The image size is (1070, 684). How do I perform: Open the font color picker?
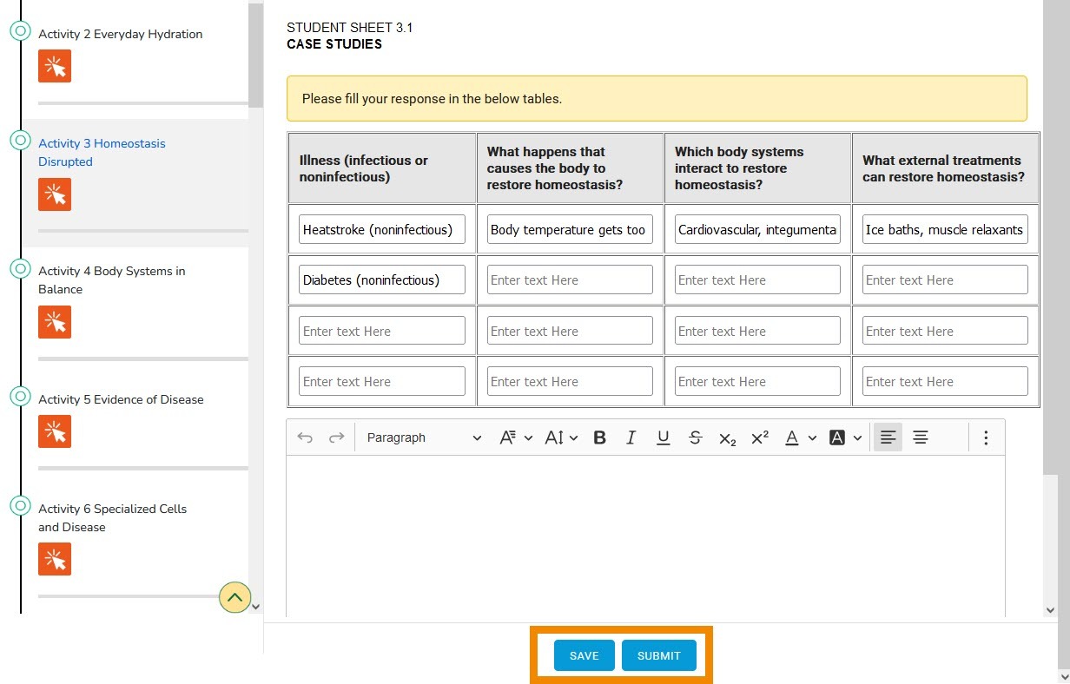click(x=800, y=437)
